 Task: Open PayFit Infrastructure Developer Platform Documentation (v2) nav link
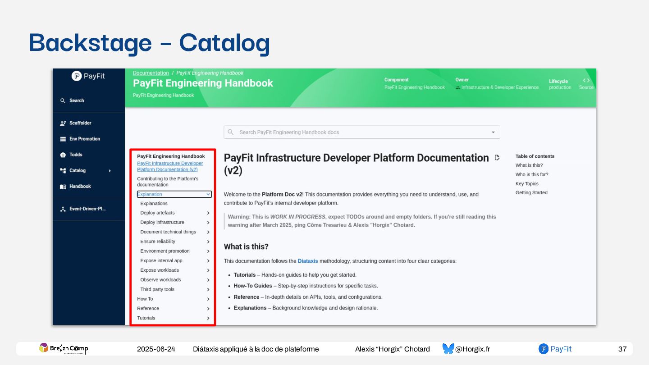click(x=170, y=166)
